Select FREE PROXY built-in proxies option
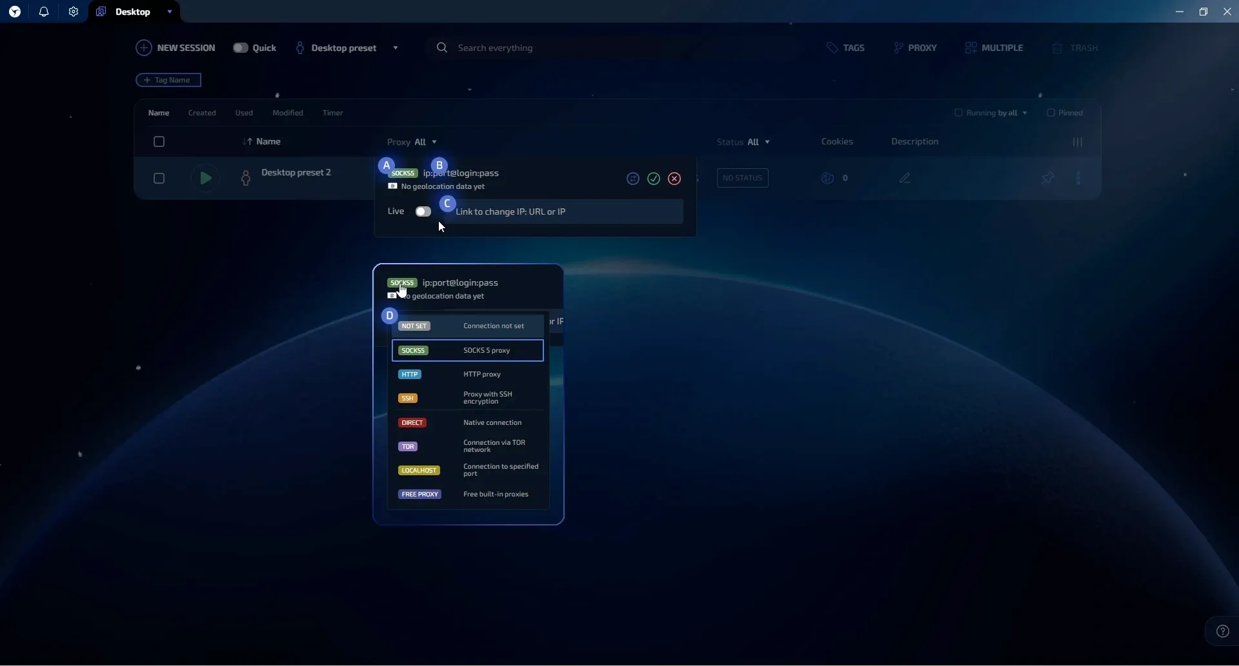The image size is (1239, 666). pos(468,495)
